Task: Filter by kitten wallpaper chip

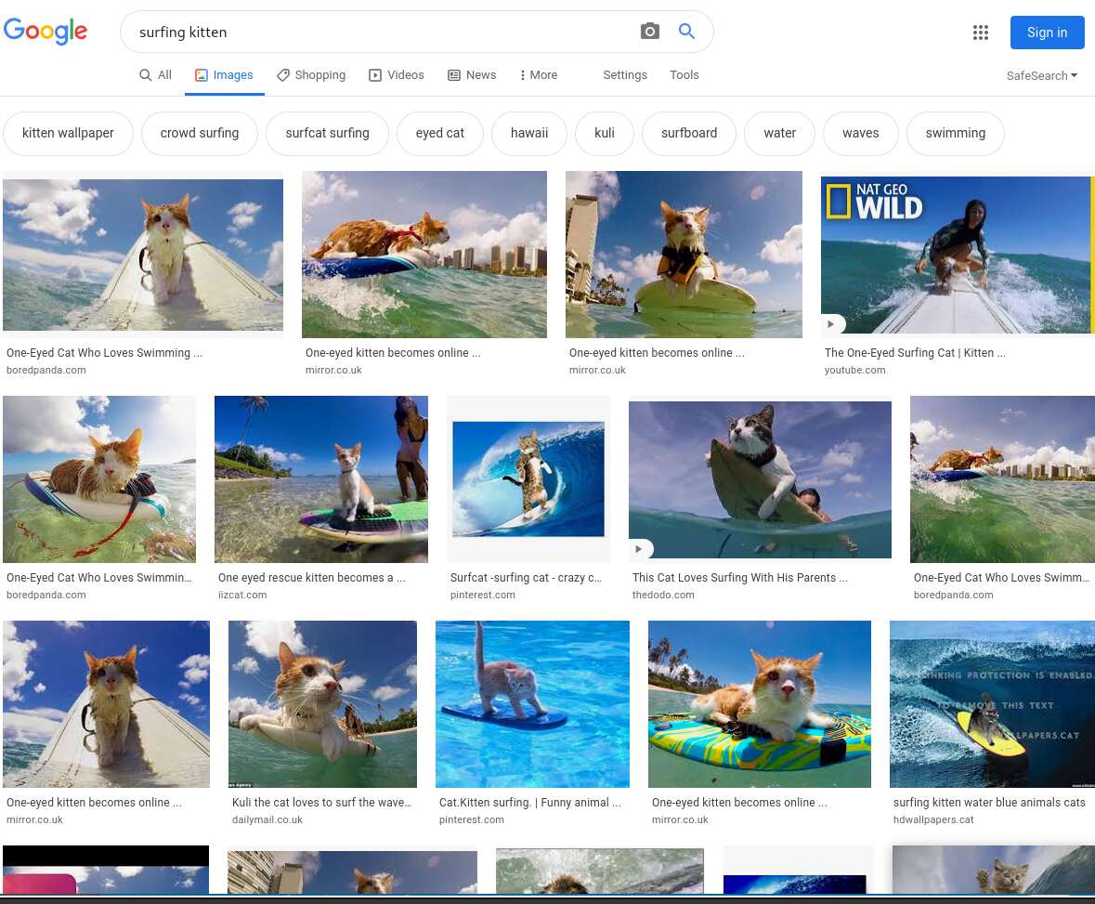Action: [68, 134]
